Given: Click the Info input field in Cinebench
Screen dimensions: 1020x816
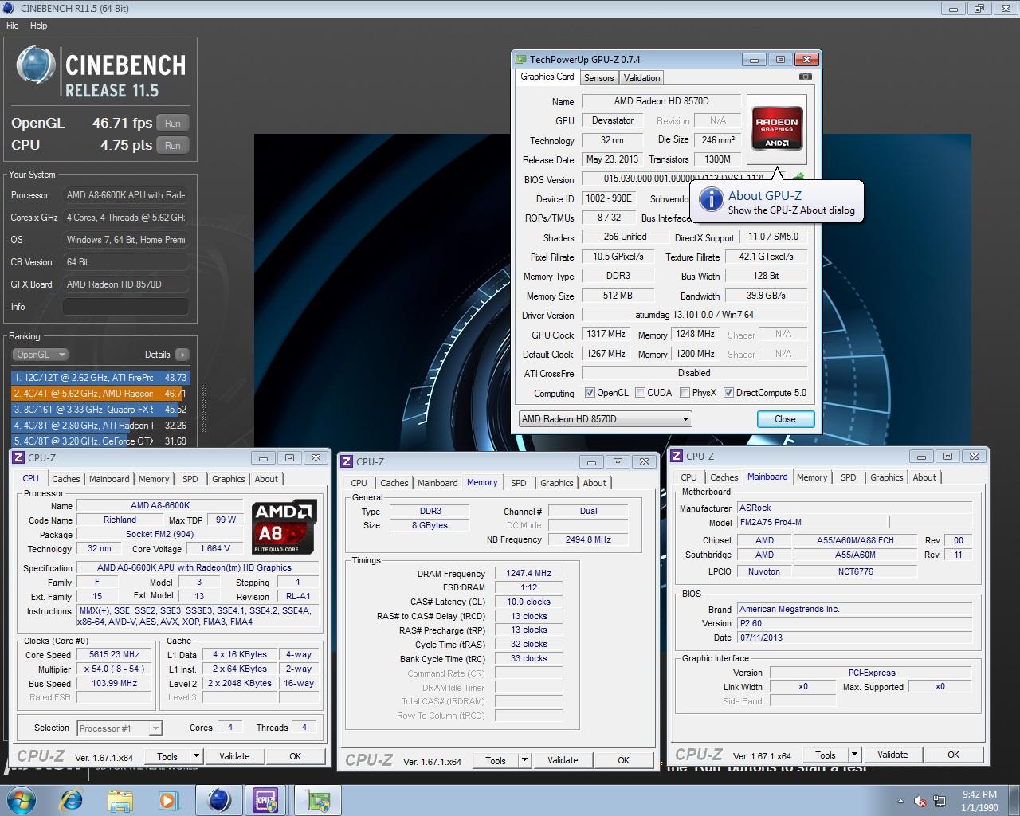Looking at the screenshot, I should (125, 307).
